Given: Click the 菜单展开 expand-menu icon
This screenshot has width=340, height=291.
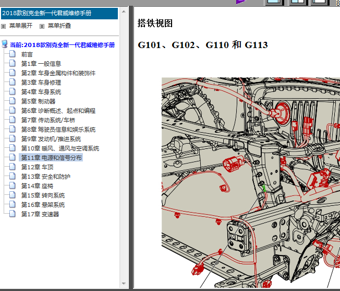Looking at the screenshot, I should 4,26.
